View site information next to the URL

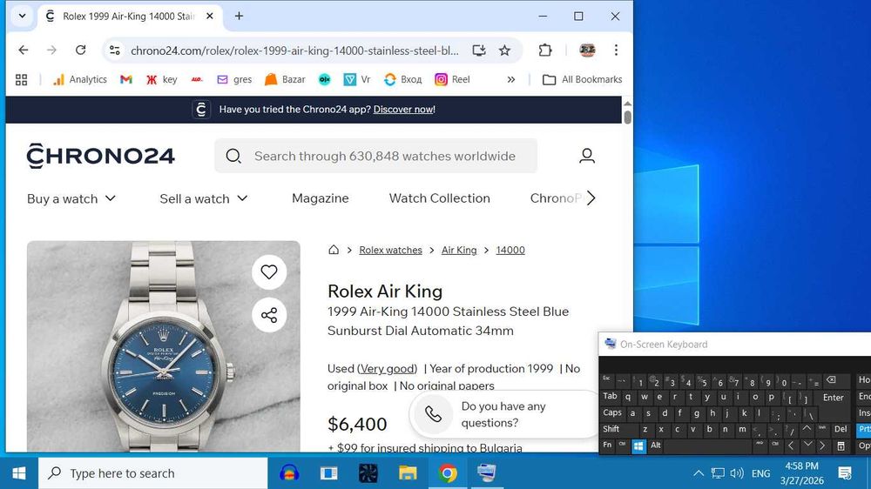click(x=115, y=50)
